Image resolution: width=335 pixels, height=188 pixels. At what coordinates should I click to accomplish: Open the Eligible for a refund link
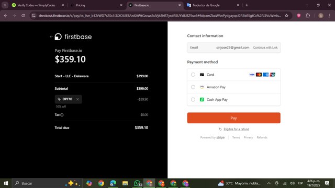click(236, 129)
